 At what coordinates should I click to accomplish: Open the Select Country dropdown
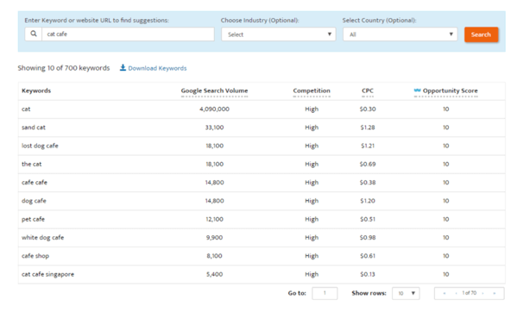401,34
